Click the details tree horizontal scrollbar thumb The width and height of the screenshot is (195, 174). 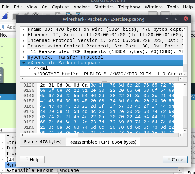click(48, 78)
